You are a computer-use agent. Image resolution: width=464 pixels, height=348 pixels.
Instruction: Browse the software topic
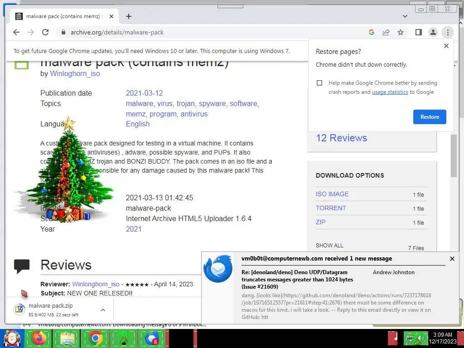[243, 104]
